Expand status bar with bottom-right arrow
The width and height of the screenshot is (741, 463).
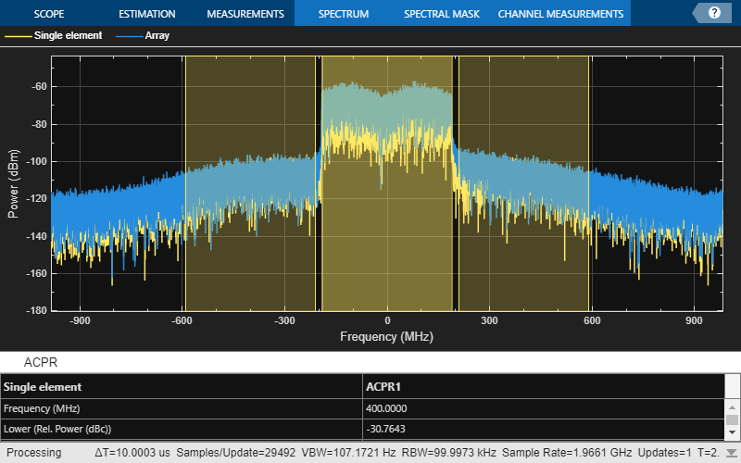pos(732,453)
